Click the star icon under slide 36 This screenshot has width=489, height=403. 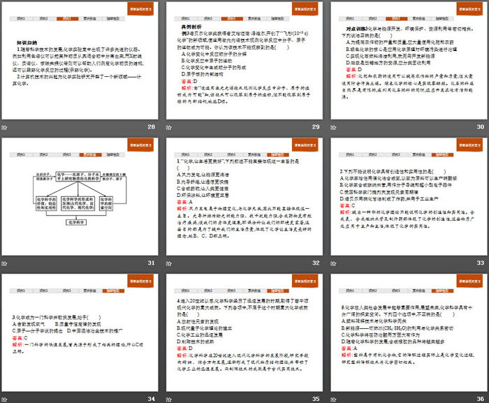[333, 398]
